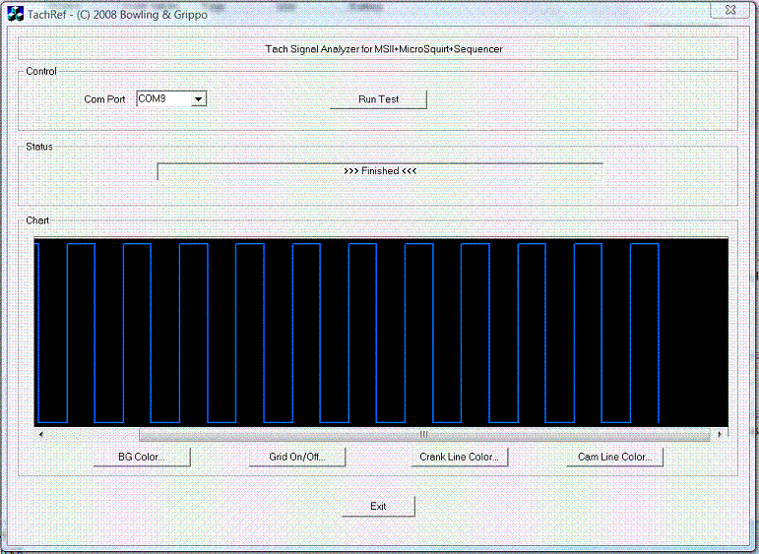The height and width of the screenshot is (554, 759).
Task: Click the Finished status bar
Action: (380, 171)
